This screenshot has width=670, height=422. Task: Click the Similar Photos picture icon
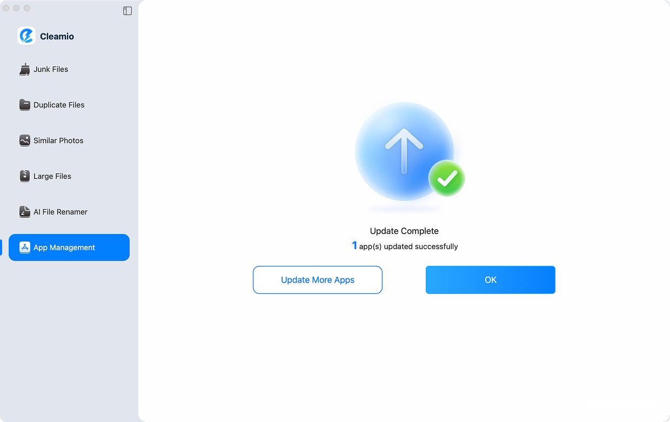pos(25,140)
